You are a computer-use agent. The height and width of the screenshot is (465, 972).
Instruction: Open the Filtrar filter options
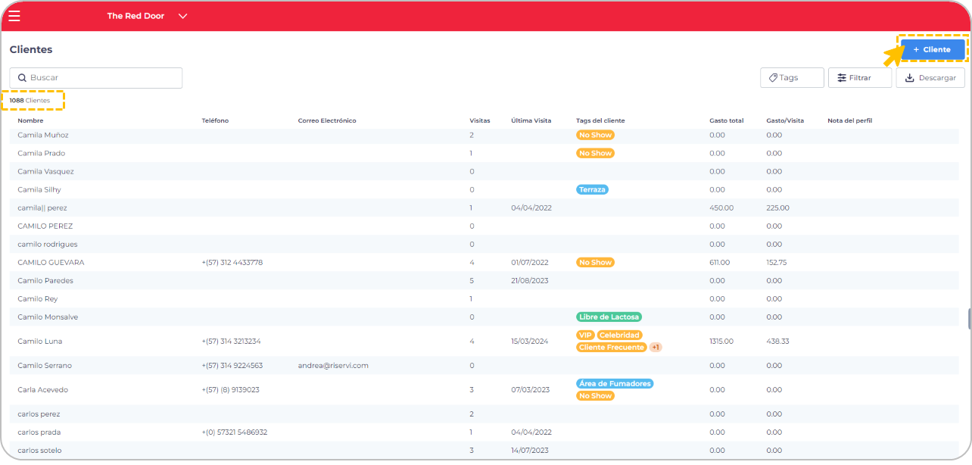[x=860, y=77]
